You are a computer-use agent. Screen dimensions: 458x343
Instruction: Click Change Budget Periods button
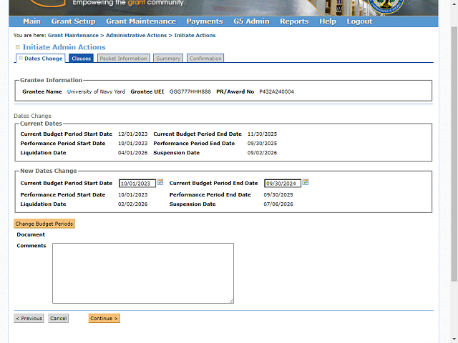point(44,224)
